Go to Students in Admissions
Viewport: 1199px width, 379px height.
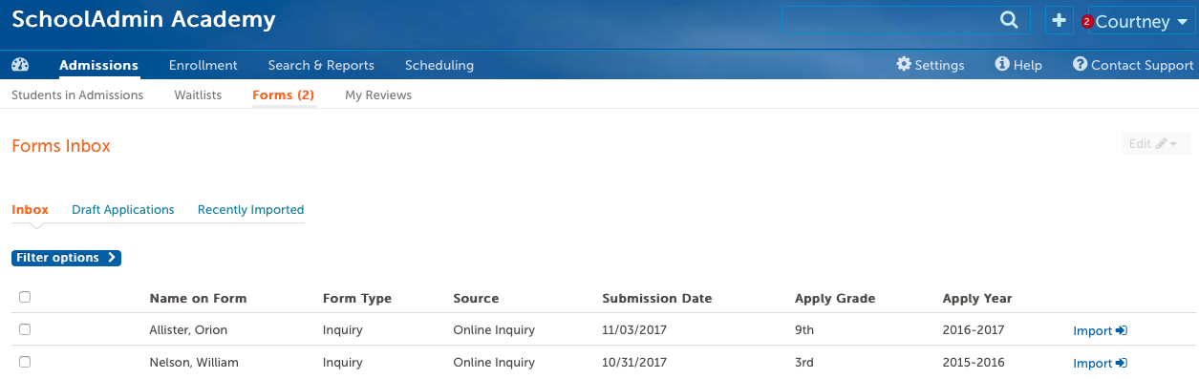77,95
